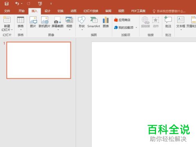Open the undo history dropdown arrow

coord(22,4)
